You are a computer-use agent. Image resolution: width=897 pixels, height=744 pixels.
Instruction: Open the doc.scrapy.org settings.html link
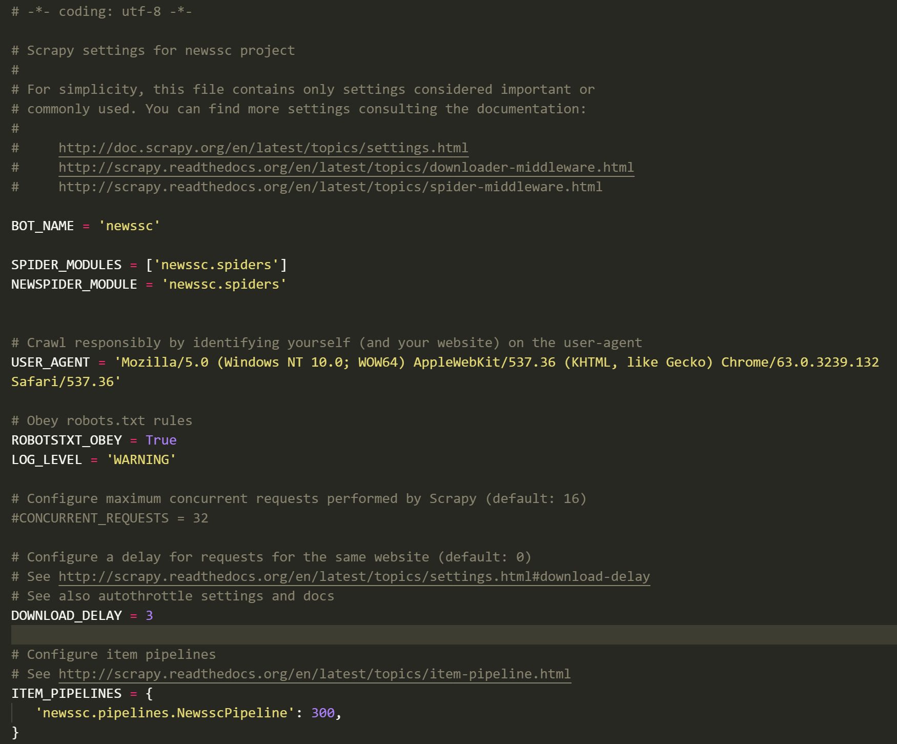pyautogui.click(x=263, y=148)
